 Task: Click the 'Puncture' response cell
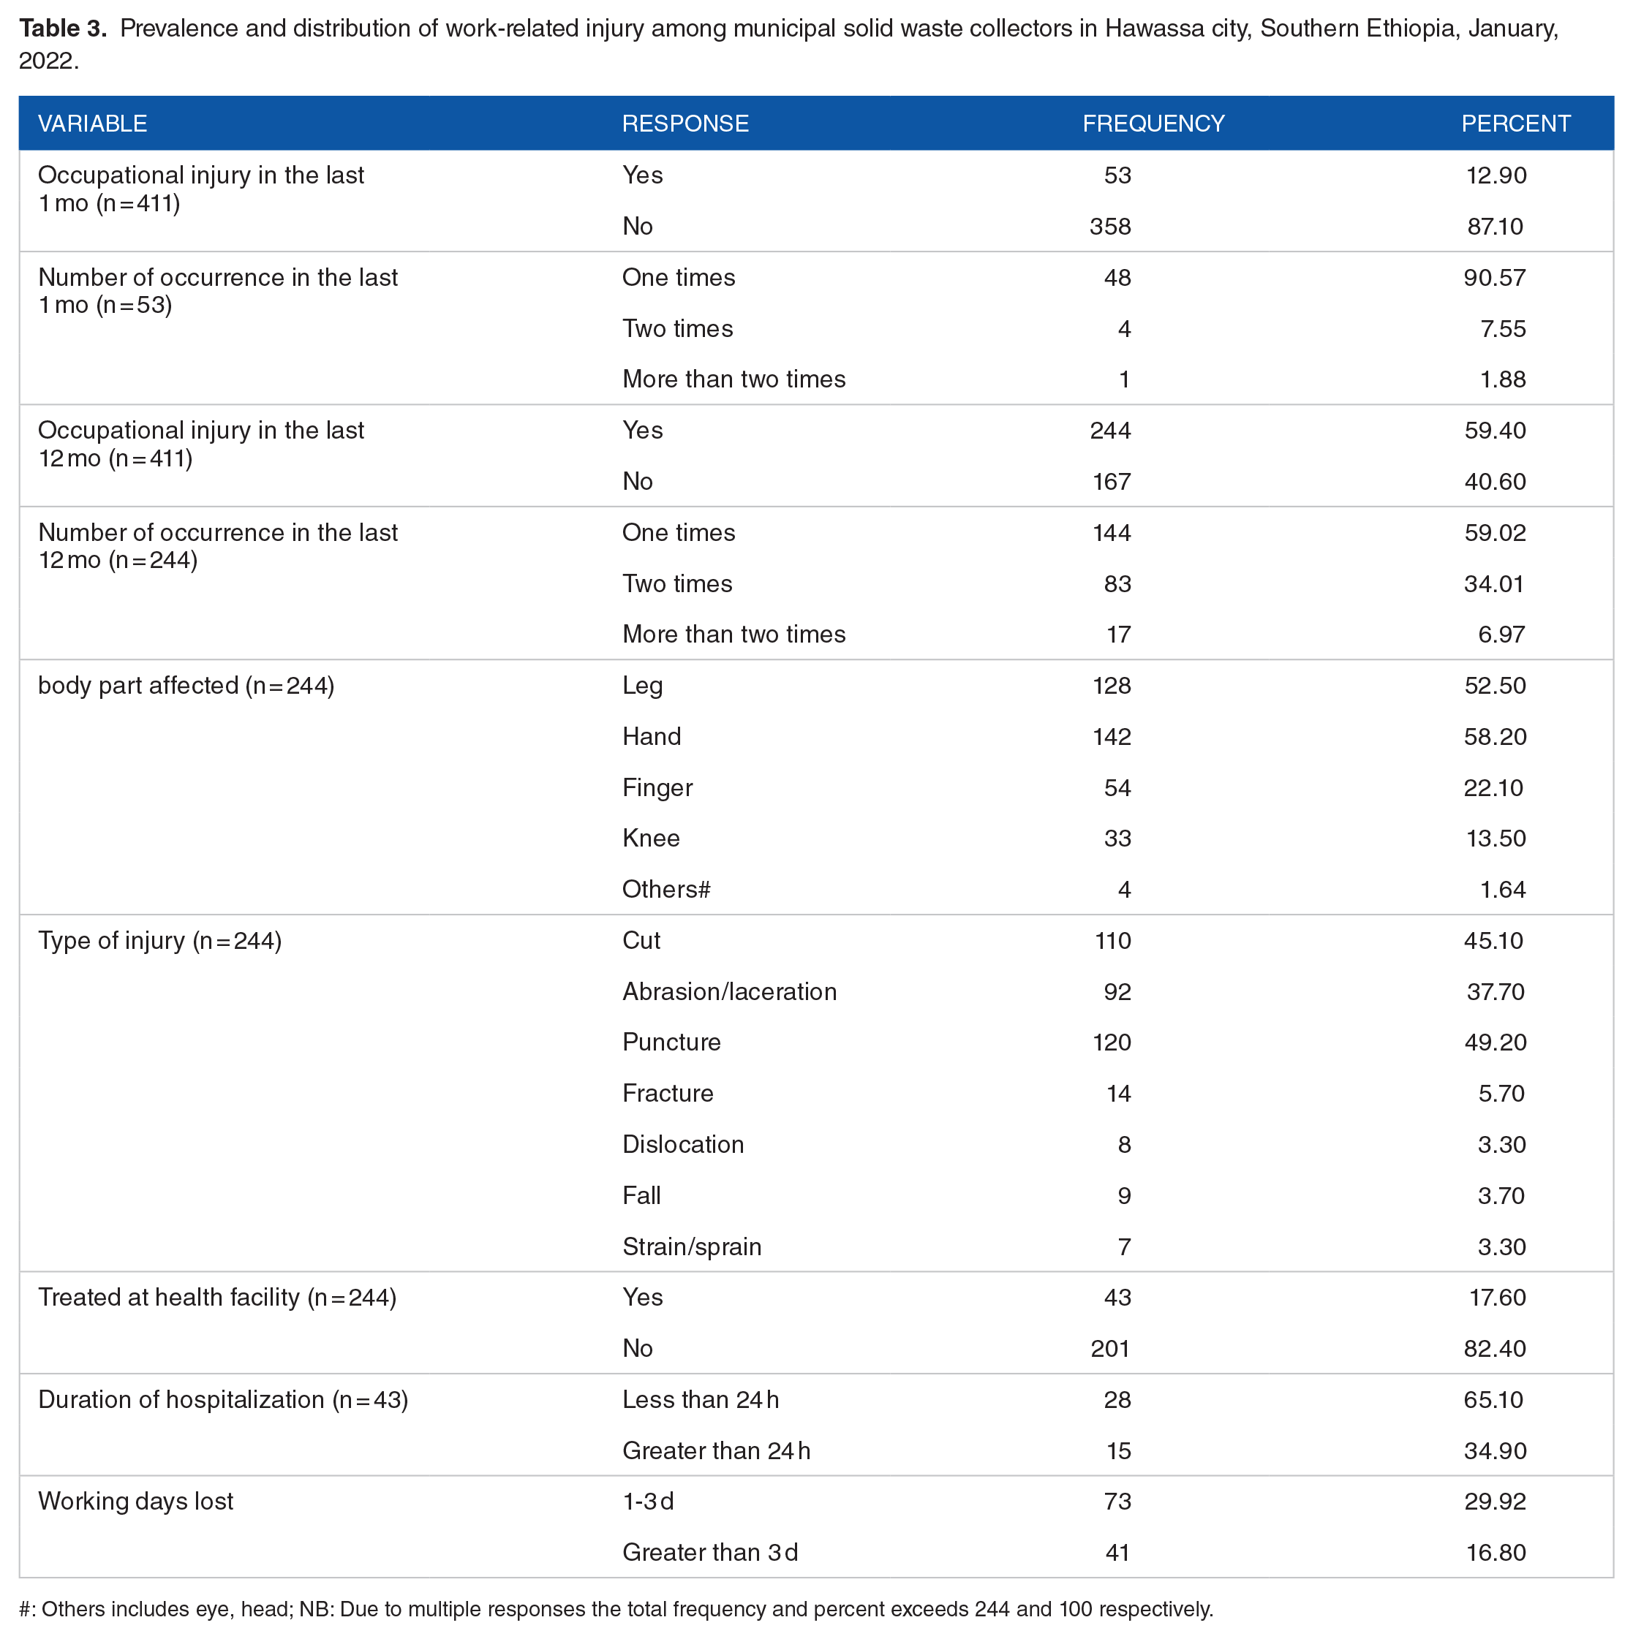(x=671, y=1042)
